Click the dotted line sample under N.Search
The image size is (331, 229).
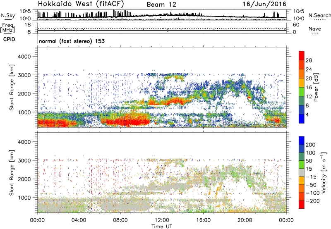coord(320,20)
